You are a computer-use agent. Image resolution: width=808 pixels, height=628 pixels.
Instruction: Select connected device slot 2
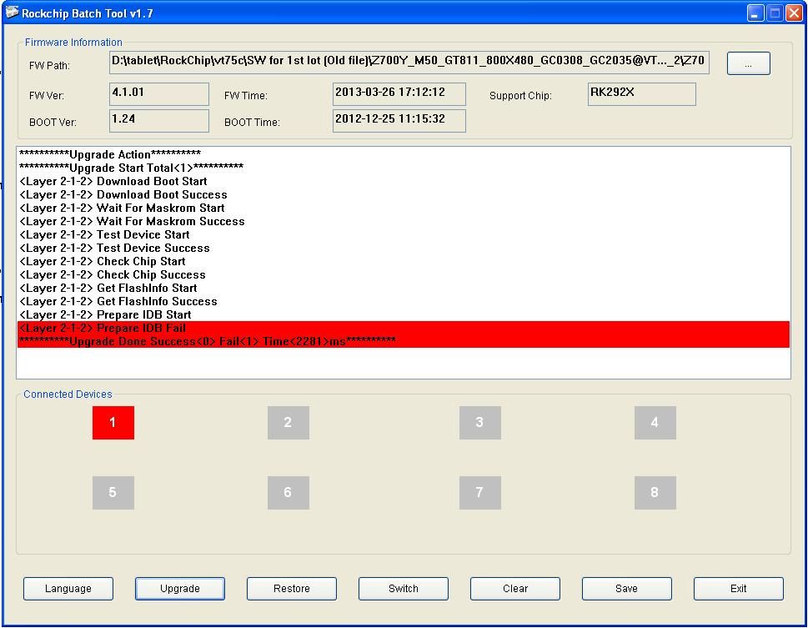(x=288, y=423)
